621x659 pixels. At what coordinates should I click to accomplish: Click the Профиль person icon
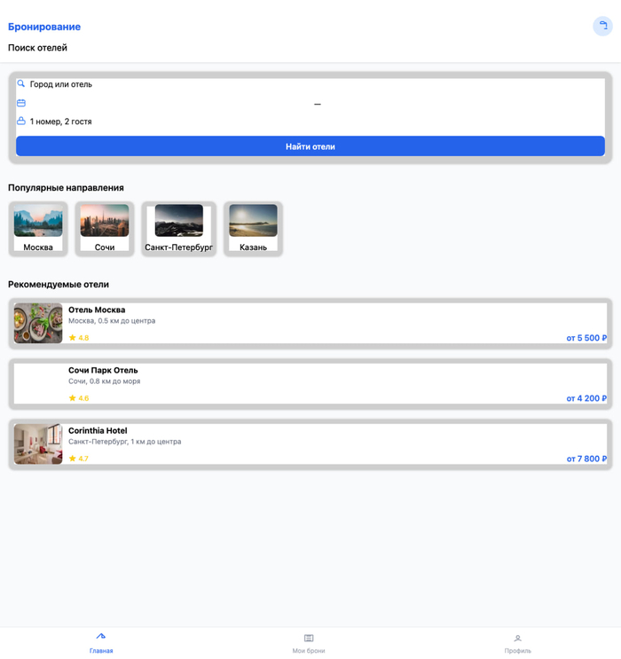tap(517, 638)
